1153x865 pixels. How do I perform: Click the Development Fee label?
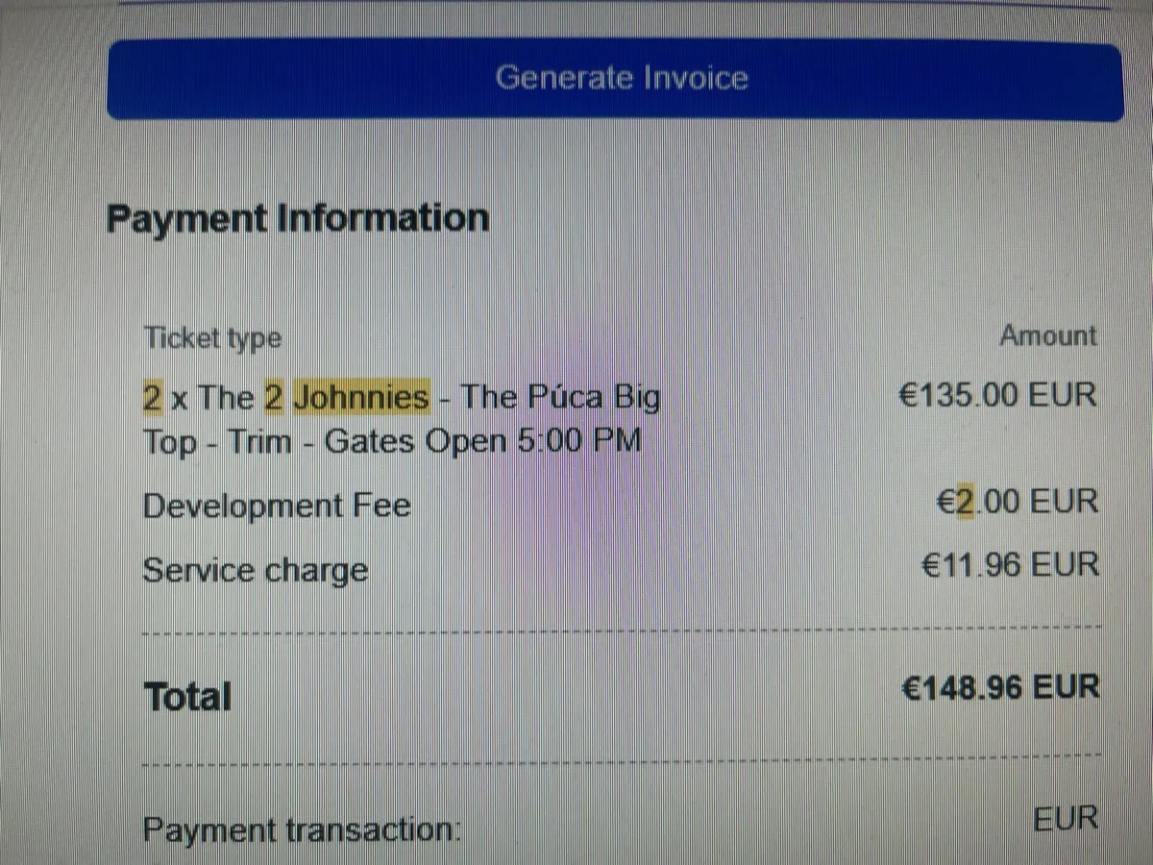[277, 505]
